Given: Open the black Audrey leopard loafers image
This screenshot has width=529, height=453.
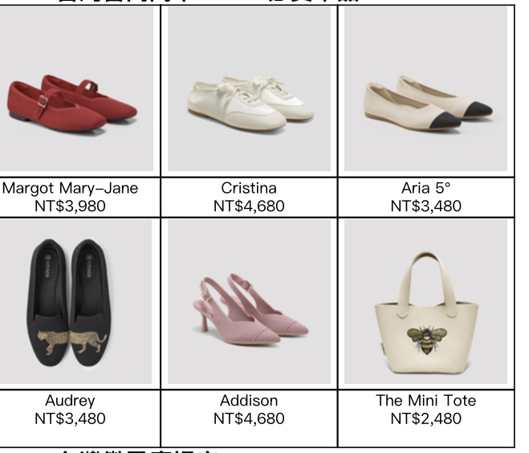Looking at the screenshot, I should click(75, 301).
